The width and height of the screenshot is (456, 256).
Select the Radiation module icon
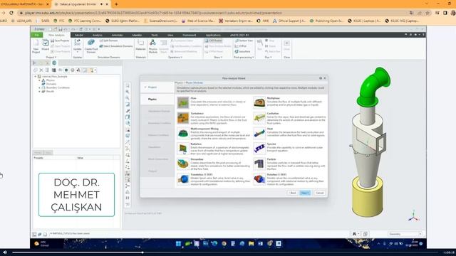click(x=183, y=149)
